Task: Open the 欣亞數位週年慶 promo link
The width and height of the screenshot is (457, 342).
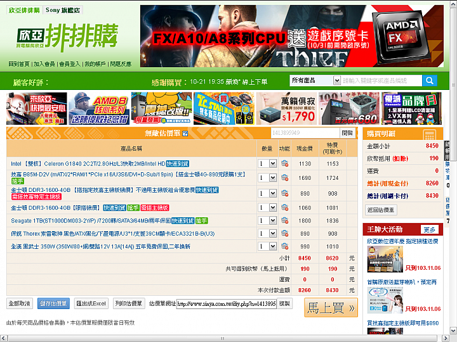Action: (402, 241)
